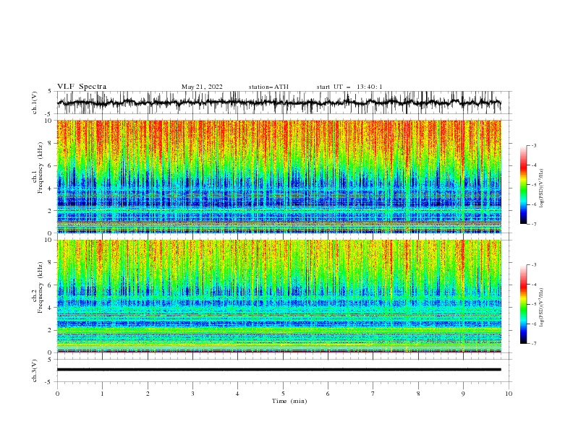Click the "station=ATH" label

[x=268, y=87]
